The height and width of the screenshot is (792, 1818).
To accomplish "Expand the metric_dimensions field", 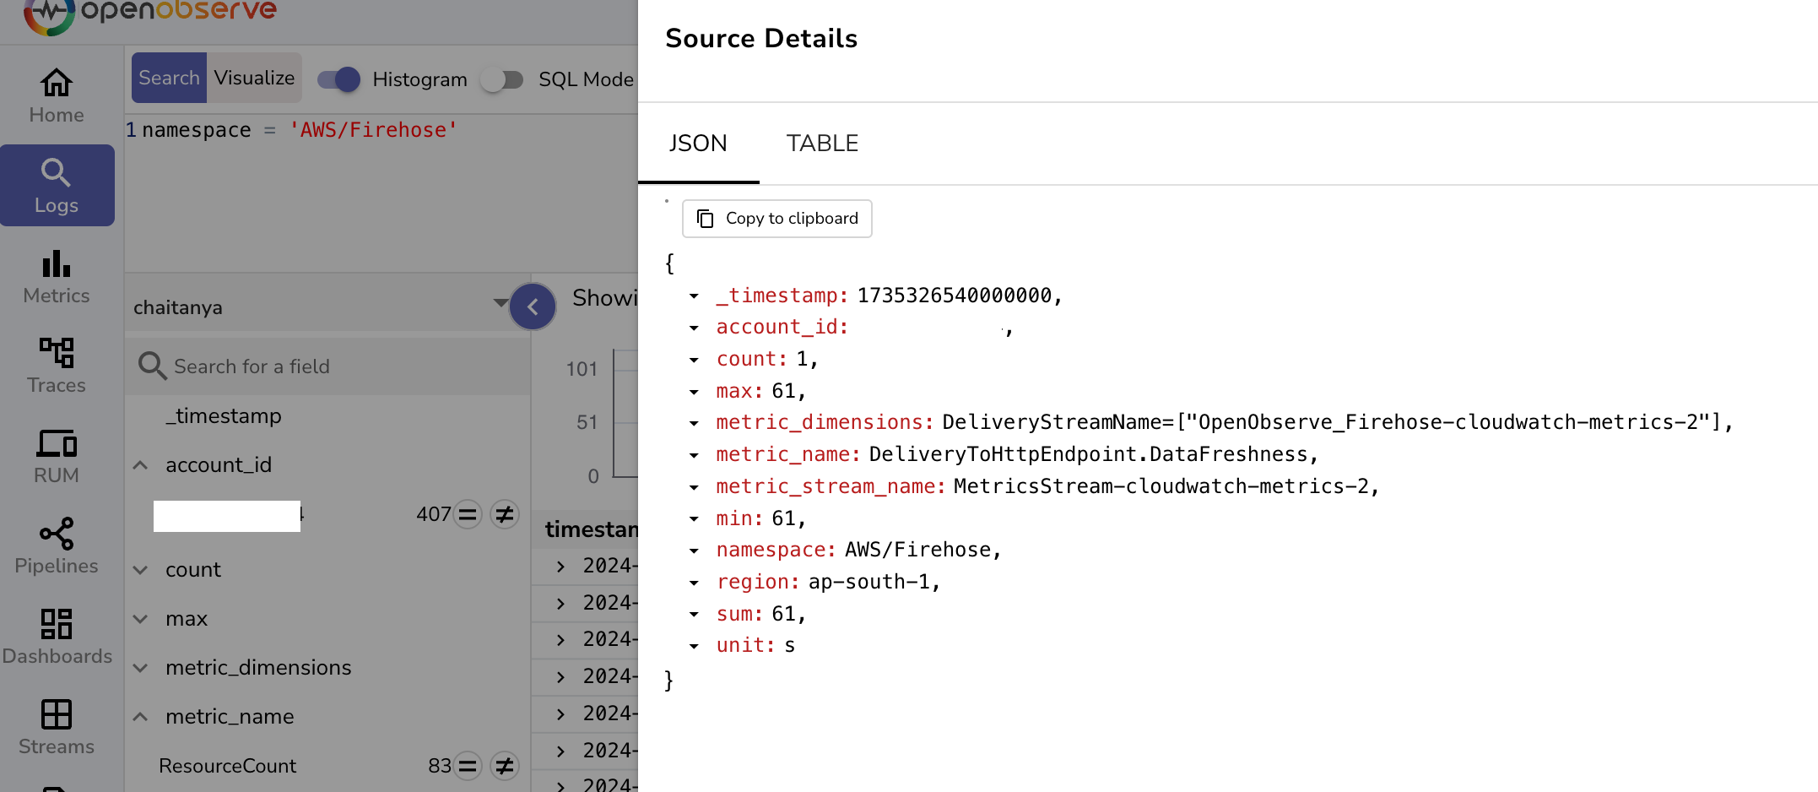I will point(141,668).
